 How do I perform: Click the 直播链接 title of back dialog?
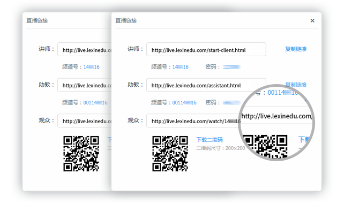(38, 20)
